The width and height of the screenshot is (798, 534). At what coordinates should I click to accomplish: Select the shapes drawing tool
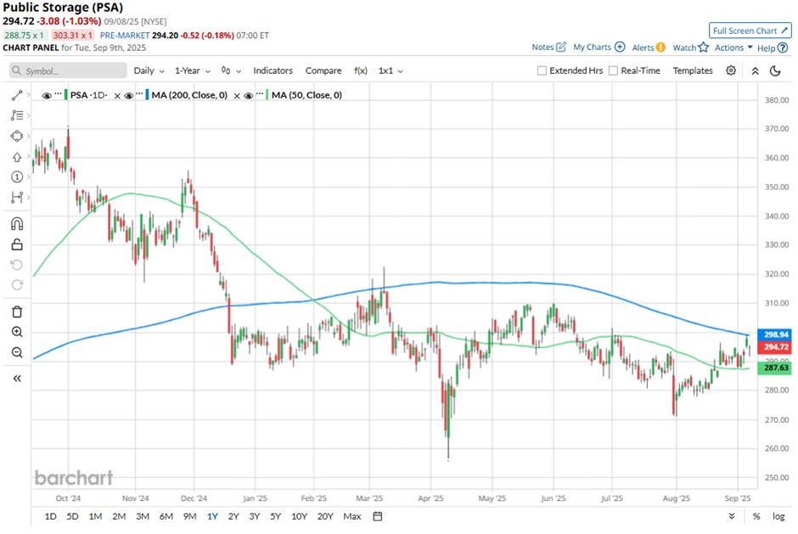click(x=17, y=136)
